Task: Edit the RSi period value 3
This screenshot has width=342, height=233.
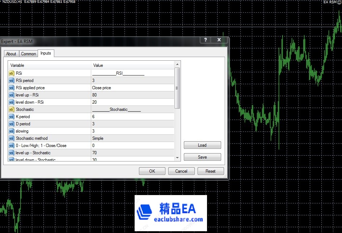Action: point(132,81)
